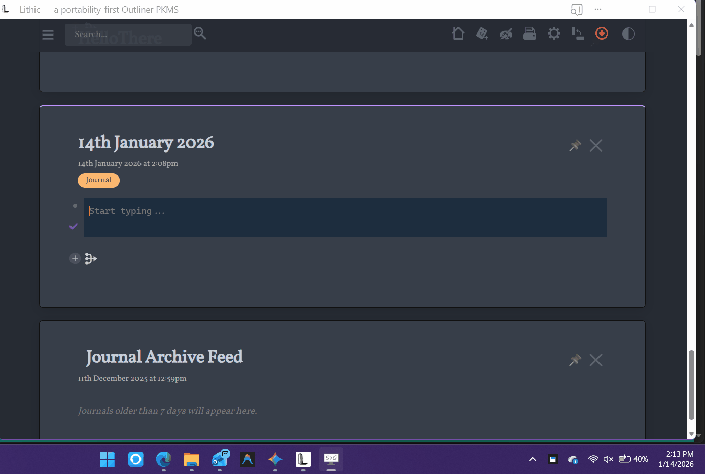
Task: Open settings with the gear icon
Action: coord(554,33)
